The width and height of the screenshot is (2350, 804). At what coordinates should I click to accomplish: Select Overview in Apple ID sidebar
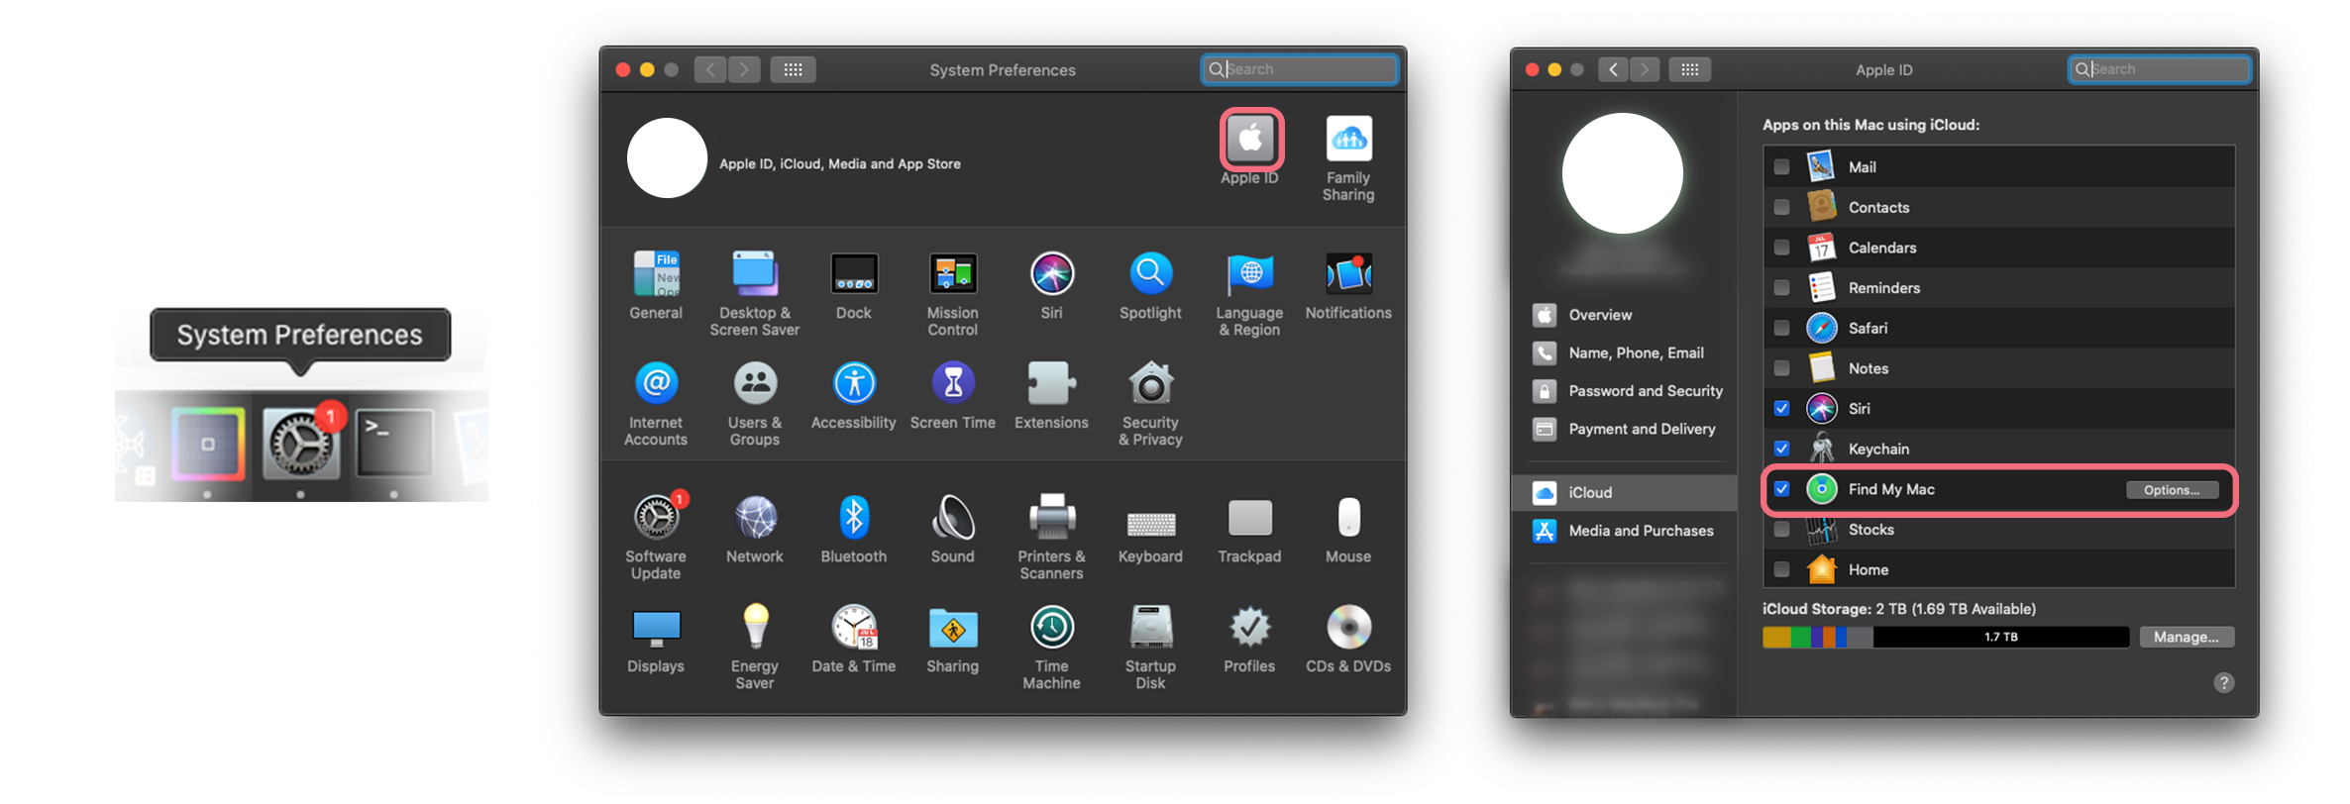point(1625,315)
